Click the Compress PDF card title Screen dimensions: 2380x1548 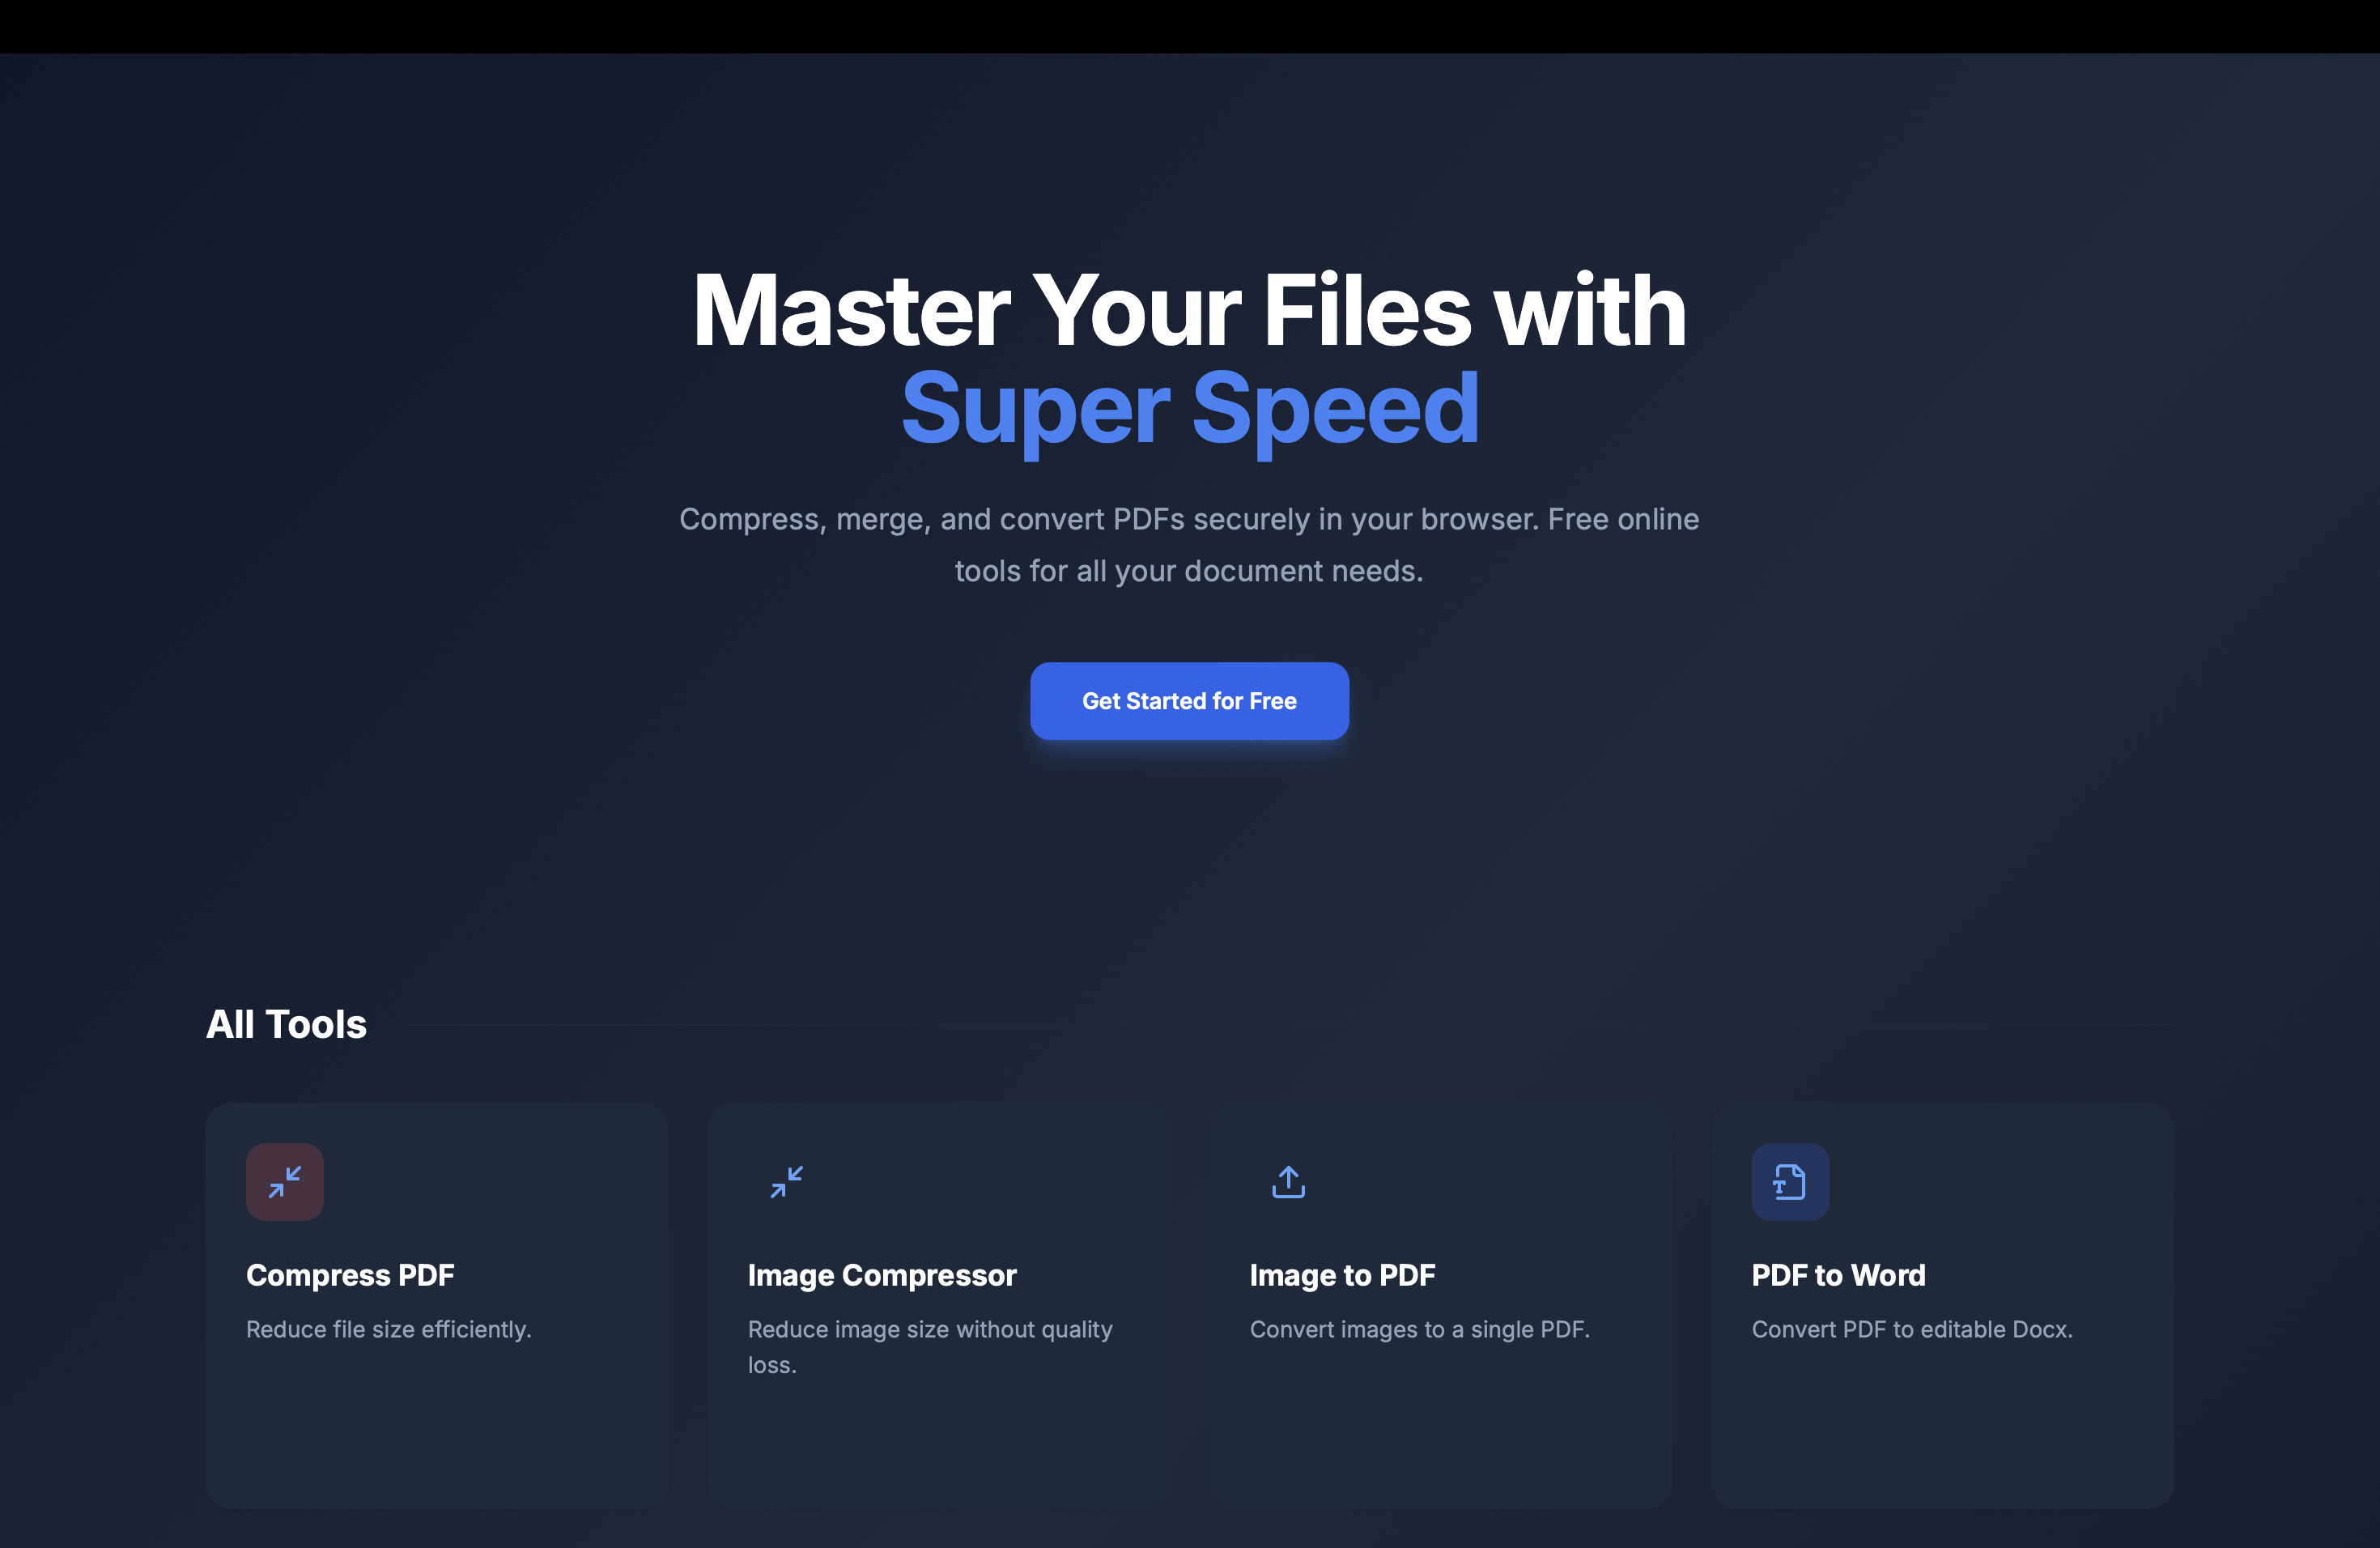tap(350, 1274)
